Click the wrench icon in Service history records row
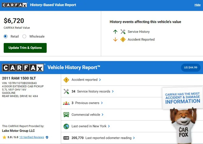 pos(66,91)
